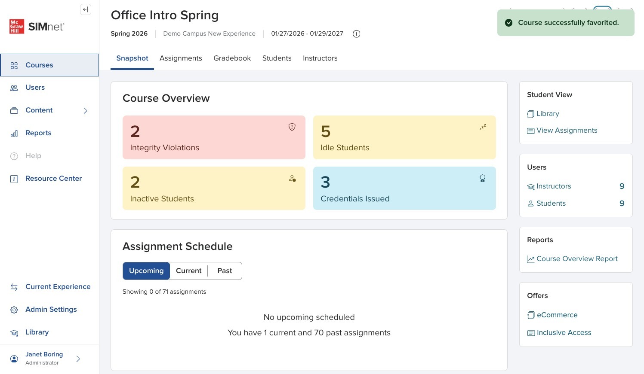Click the Inactive Students person icon

click(292, 179)
